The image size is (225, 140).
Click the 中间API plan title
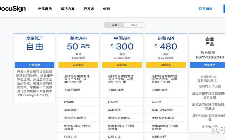[x=122, y=38]
